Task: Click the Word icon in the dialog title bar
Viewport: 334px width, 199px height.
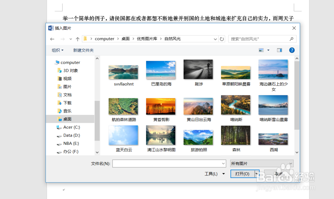Action: 50,28
